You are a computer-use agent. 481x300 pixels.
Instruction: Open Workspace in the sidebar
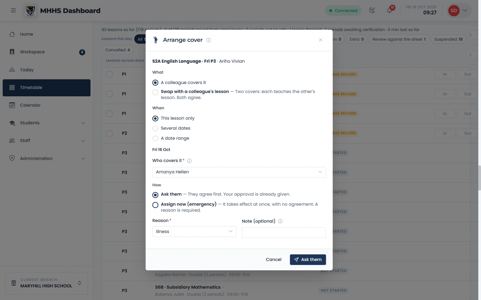[x=47, y=52]
